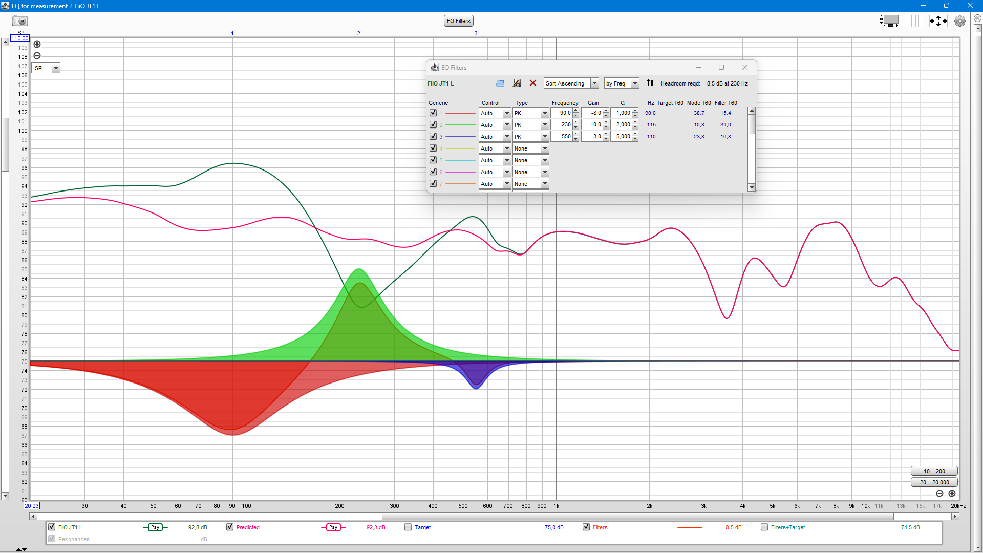Set frequency range to 20 .. 20 000
The height and width of the screenshot is (553, 983).
click(x=934, y=482)
